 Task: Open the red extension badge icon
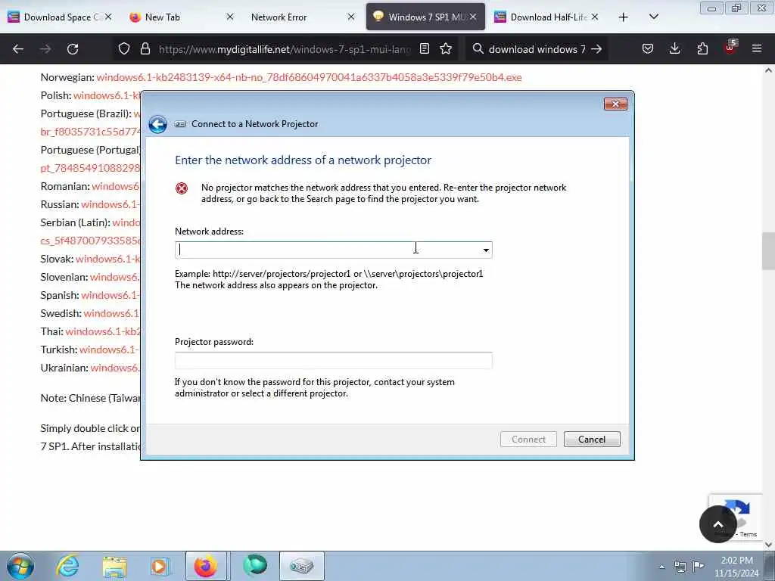730,48
